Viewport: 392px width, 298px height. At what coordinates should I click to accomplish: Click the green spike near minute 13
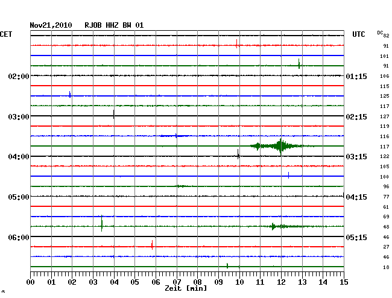click(299, 63)
